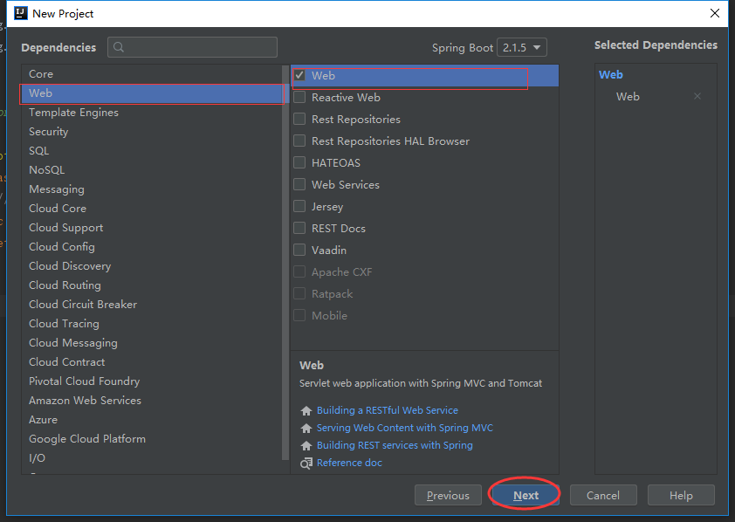This screenshot has width=735, height=522.
Task: Click the Reference doc icon
Action: point(306,463)
